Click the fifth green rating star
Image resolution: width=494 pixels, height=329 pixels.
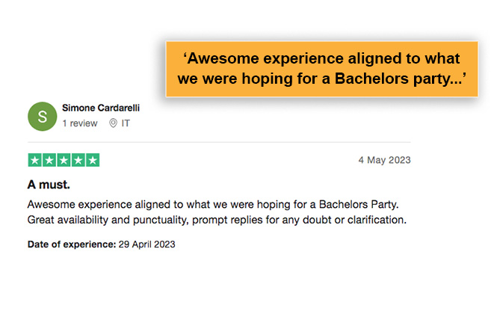tap(93, 160)
